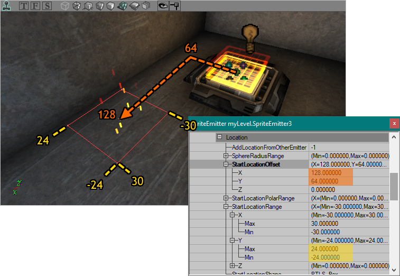Click SphereRadiusRange value (Min=0.000000,Max=0.000000)
This screenshot has height=276, width=400.
pos(349,156)
